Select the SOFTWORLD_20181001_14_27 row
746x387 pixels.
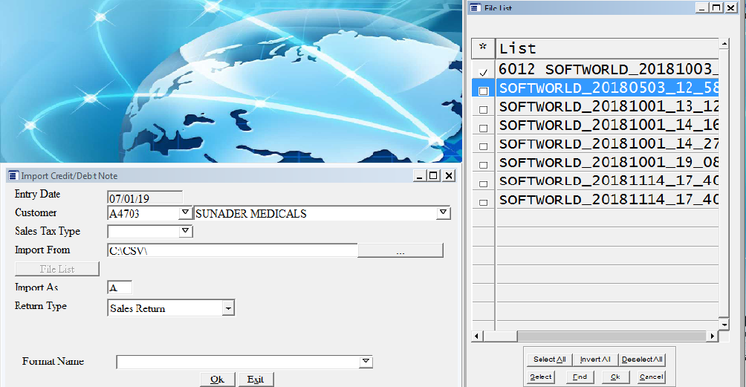pos(607,143)
